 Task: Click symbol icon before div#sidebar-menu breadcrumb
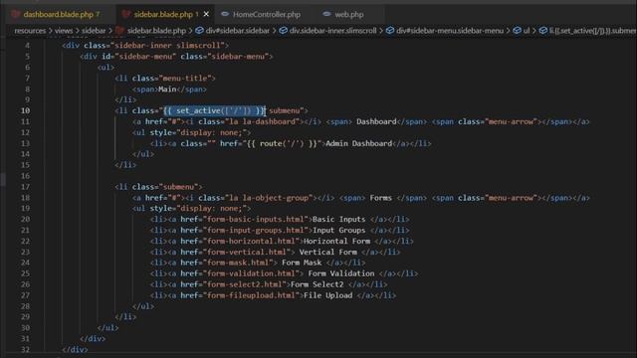(x=390, y=31)
